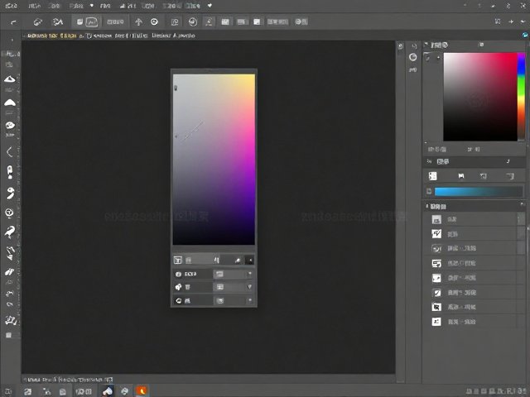Select the hooked brush tool in left toolbar
The image size is (530, 397).
coord(11,193)
